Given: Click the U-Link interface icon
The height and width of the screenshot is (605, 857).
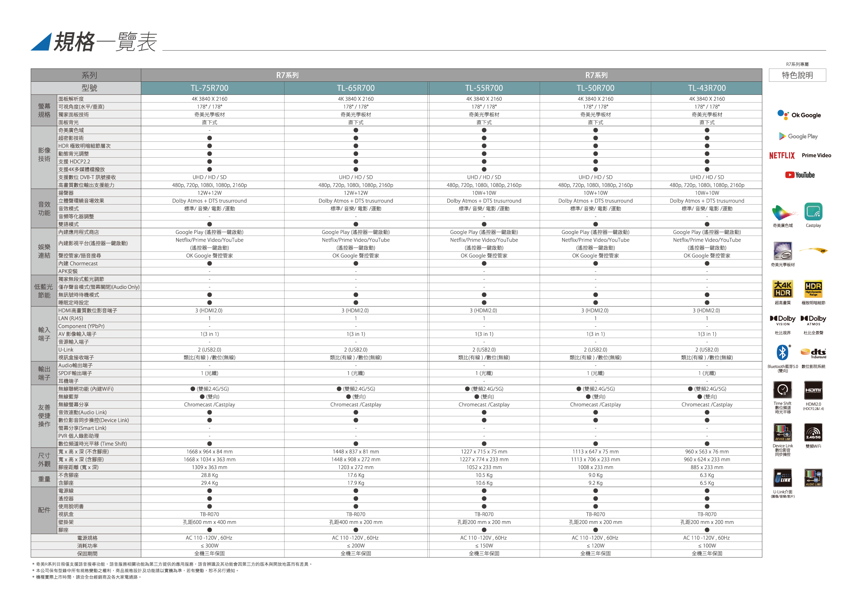Looking at the screenshot, I should tap(782, 477).
